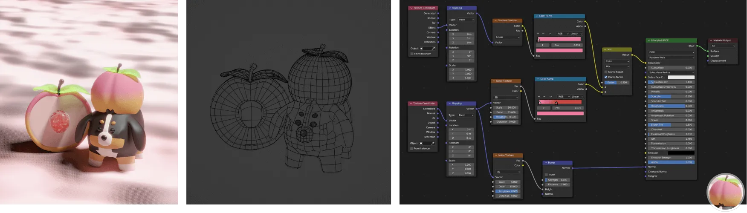Open the Linear type dropdown in Gradient Texture

point(507,37)
